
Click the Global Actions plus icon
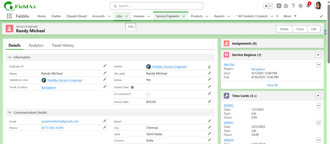click(x=279, y=6)
